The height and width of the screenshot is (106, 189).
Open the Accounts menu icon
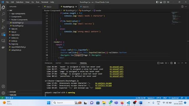click(3, 86)
